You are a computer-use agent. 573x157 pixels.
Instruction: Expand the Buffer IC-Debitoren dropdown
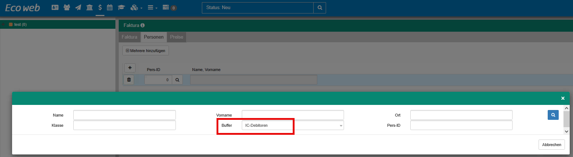(292, 125)
